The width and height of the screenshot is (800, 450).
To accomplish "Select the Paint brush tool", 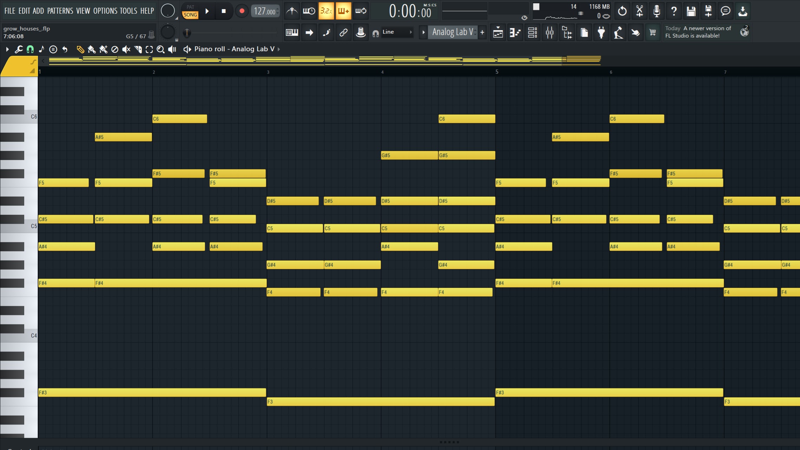I will click(x=92, y=49).
